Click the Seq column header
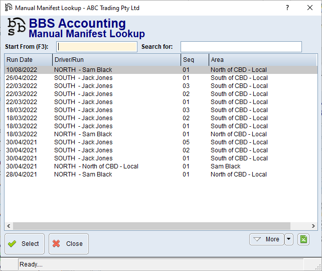 [x=194, y=60]
